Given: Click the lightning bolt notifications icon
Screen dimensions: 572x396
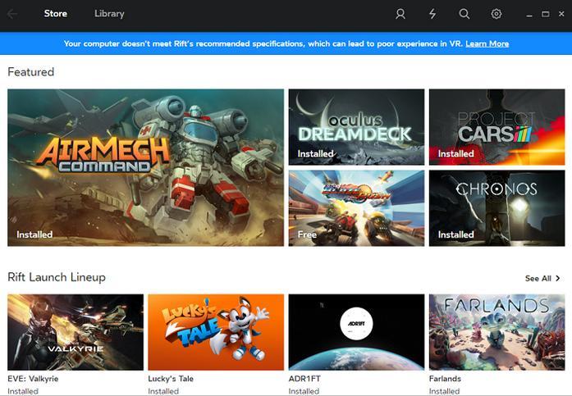Looking at the screenshot, I should 432,14.
